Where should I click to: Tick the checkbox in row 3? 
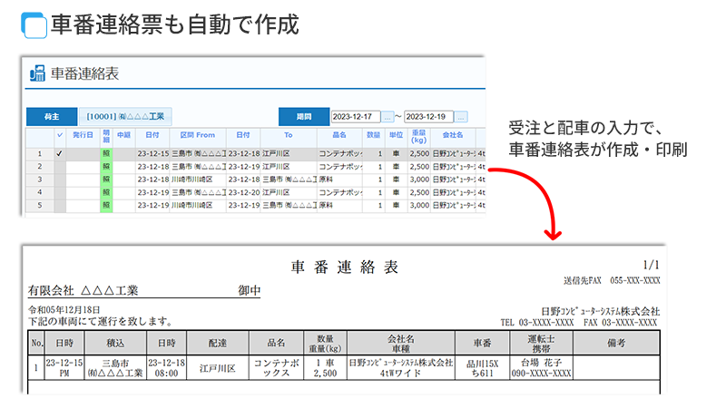click(x=60, y=180)
